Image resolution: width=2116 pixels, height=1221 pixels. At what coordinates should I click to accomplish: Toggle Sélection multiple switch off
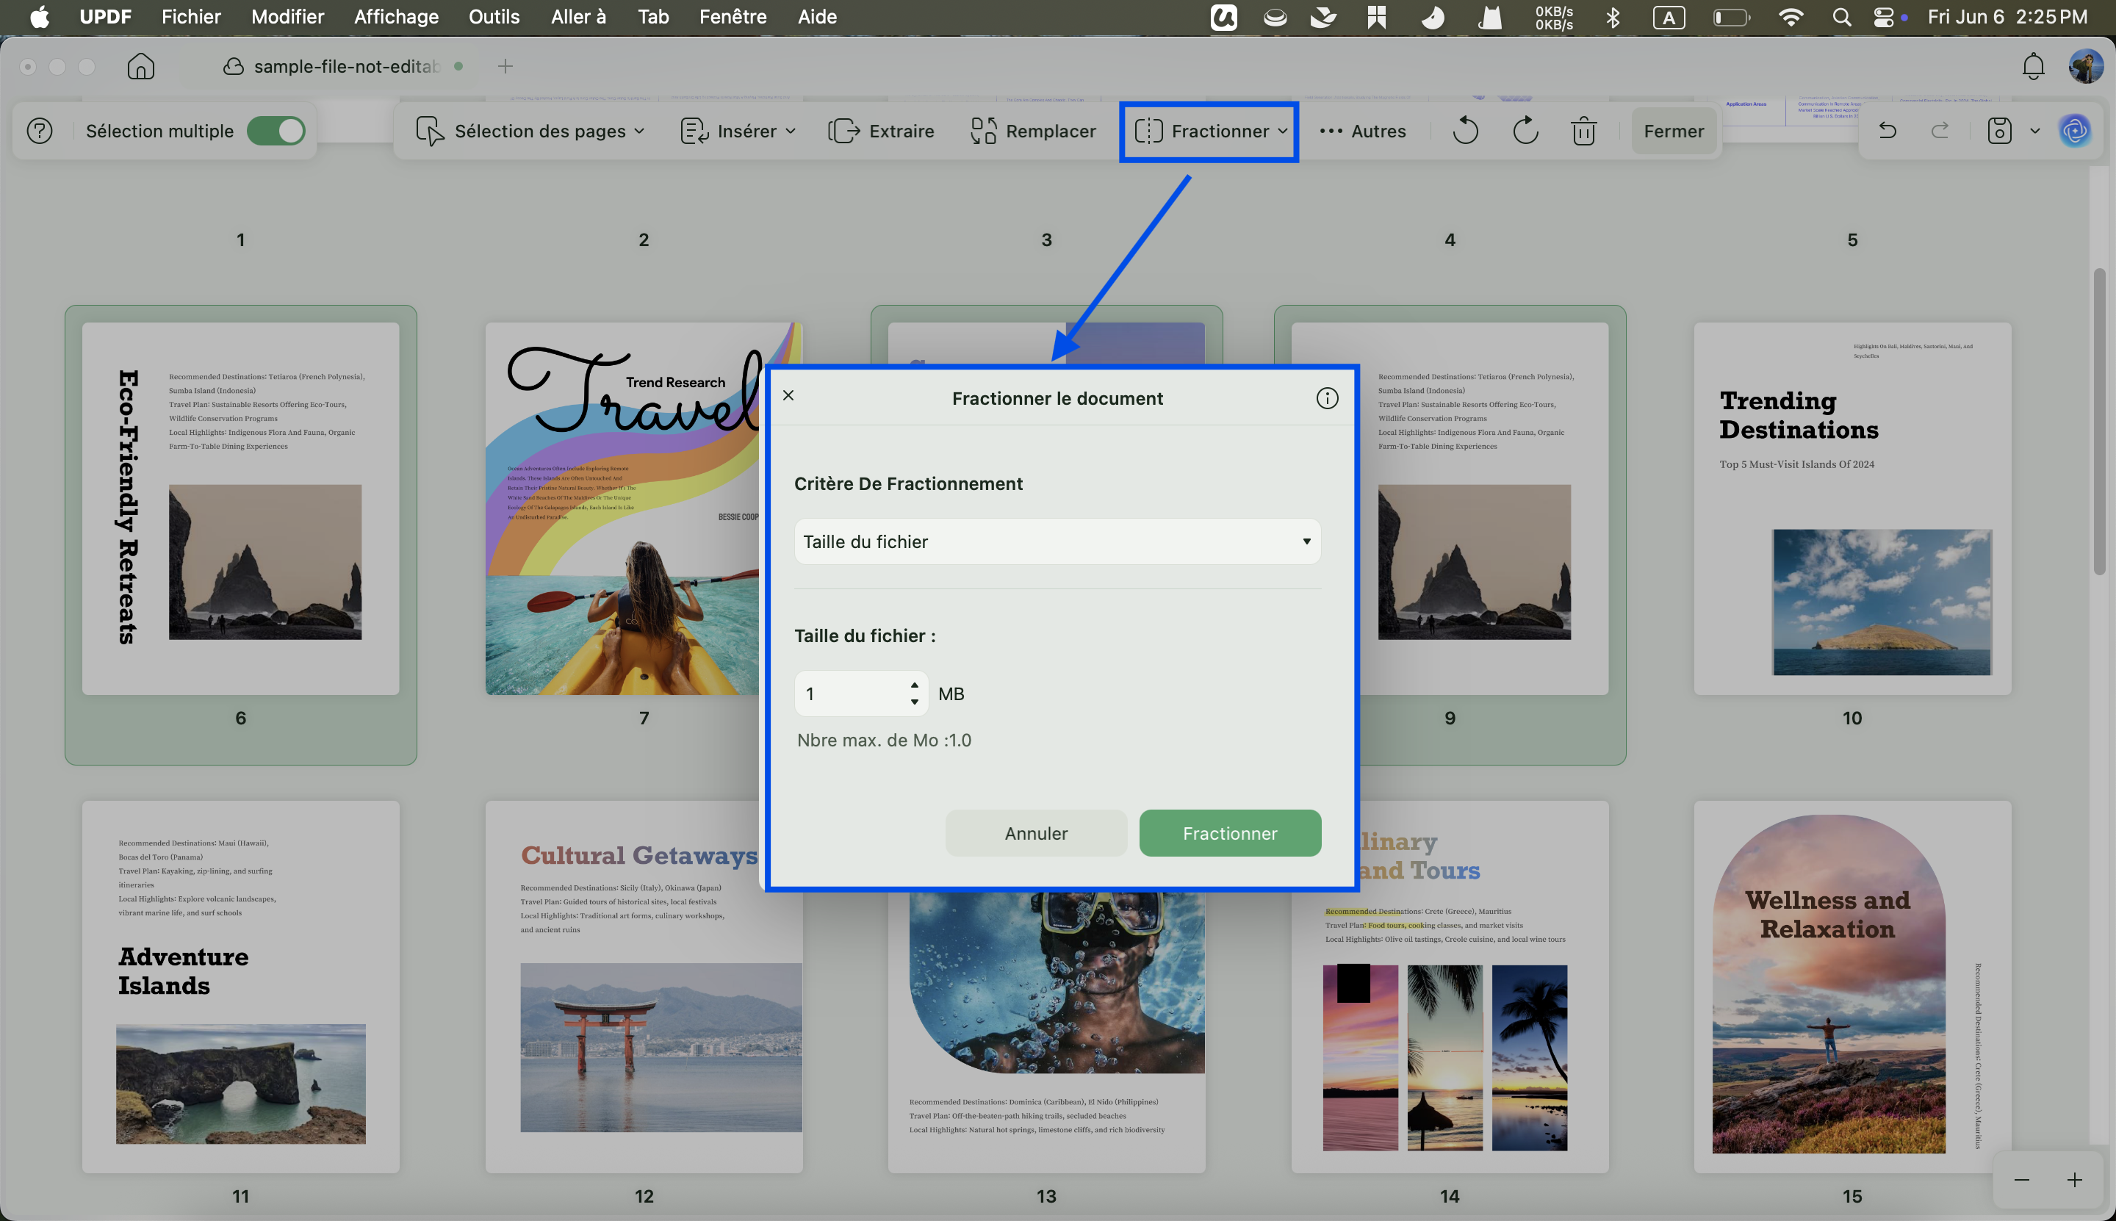pos(276,131)
